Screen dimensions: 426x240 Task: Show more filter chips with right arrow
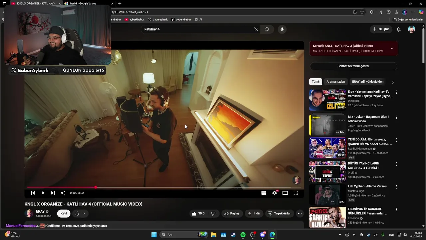pos(393,82)
